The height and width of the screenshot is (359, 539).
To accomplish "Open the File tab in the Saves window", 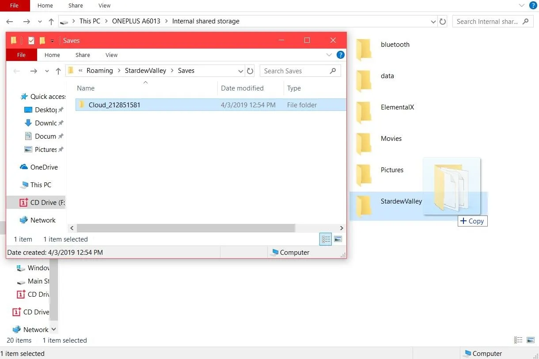I will coord(21,55).
